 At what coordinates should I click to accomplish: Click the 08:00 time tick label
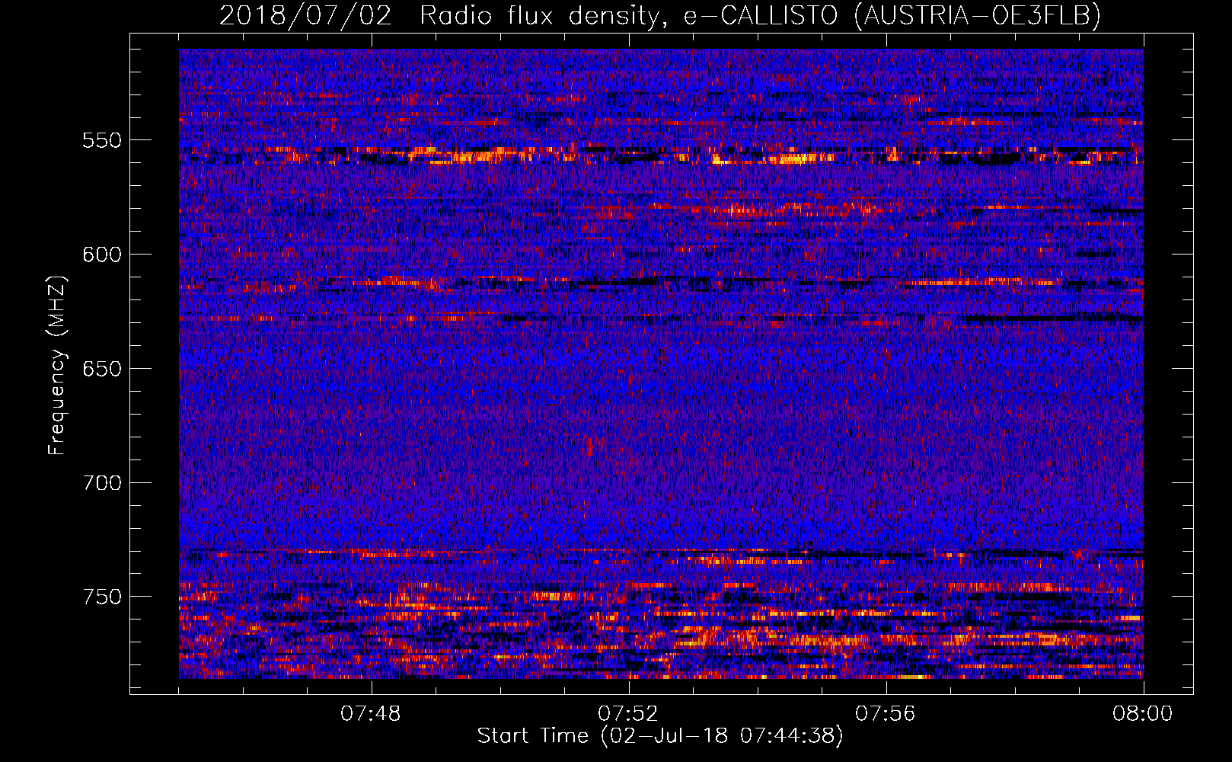(x=1143, y=714)
